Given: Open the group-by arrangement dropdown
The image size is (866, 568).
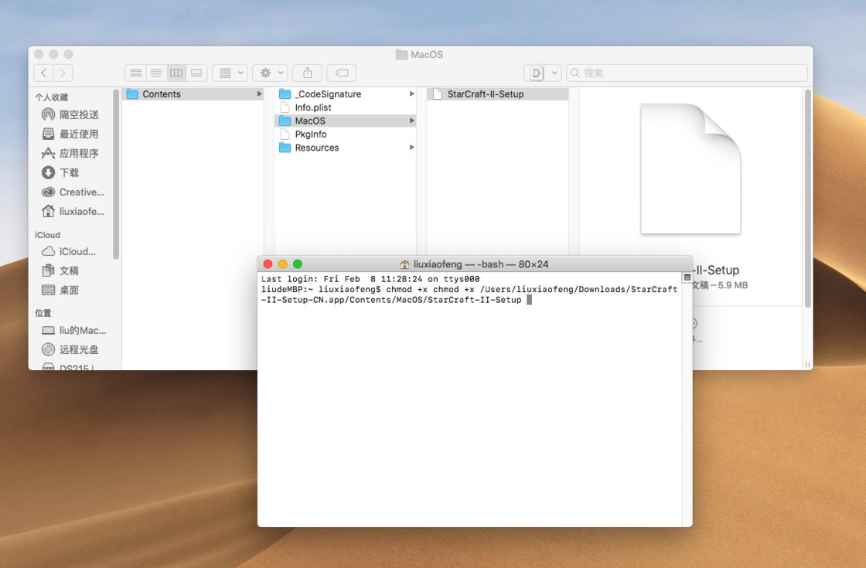Looking at the screenshot, I should click(x=230, y=73).
